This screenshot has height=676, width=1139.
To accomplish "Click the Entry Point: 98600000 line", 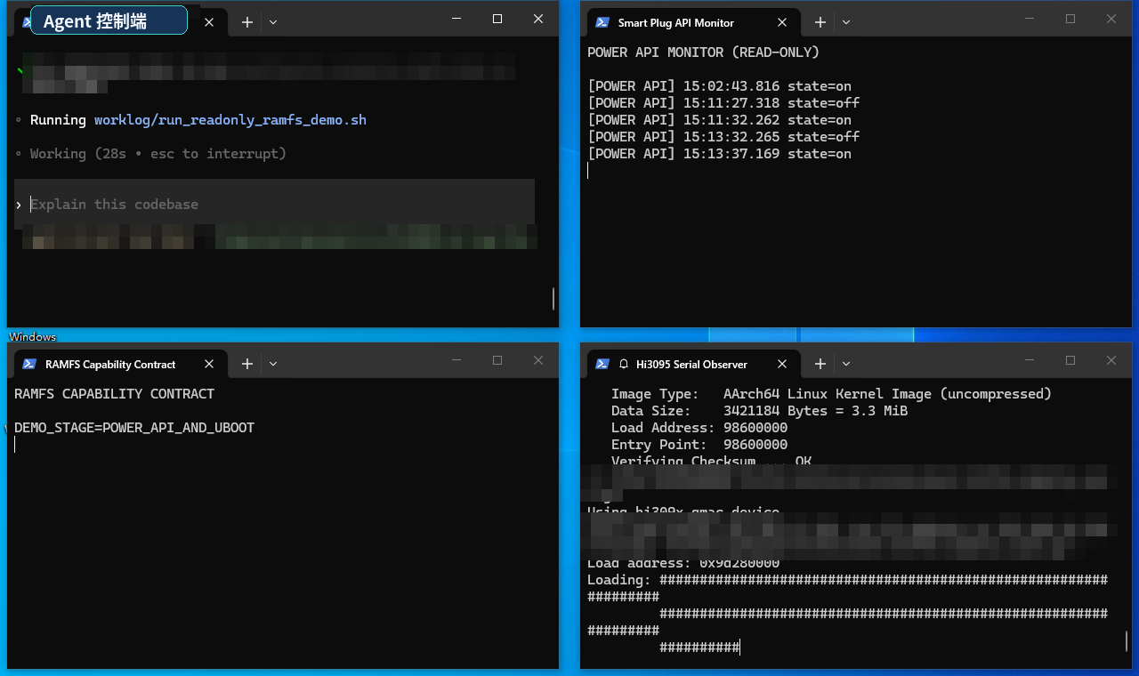I will click(x=699, y=445).
